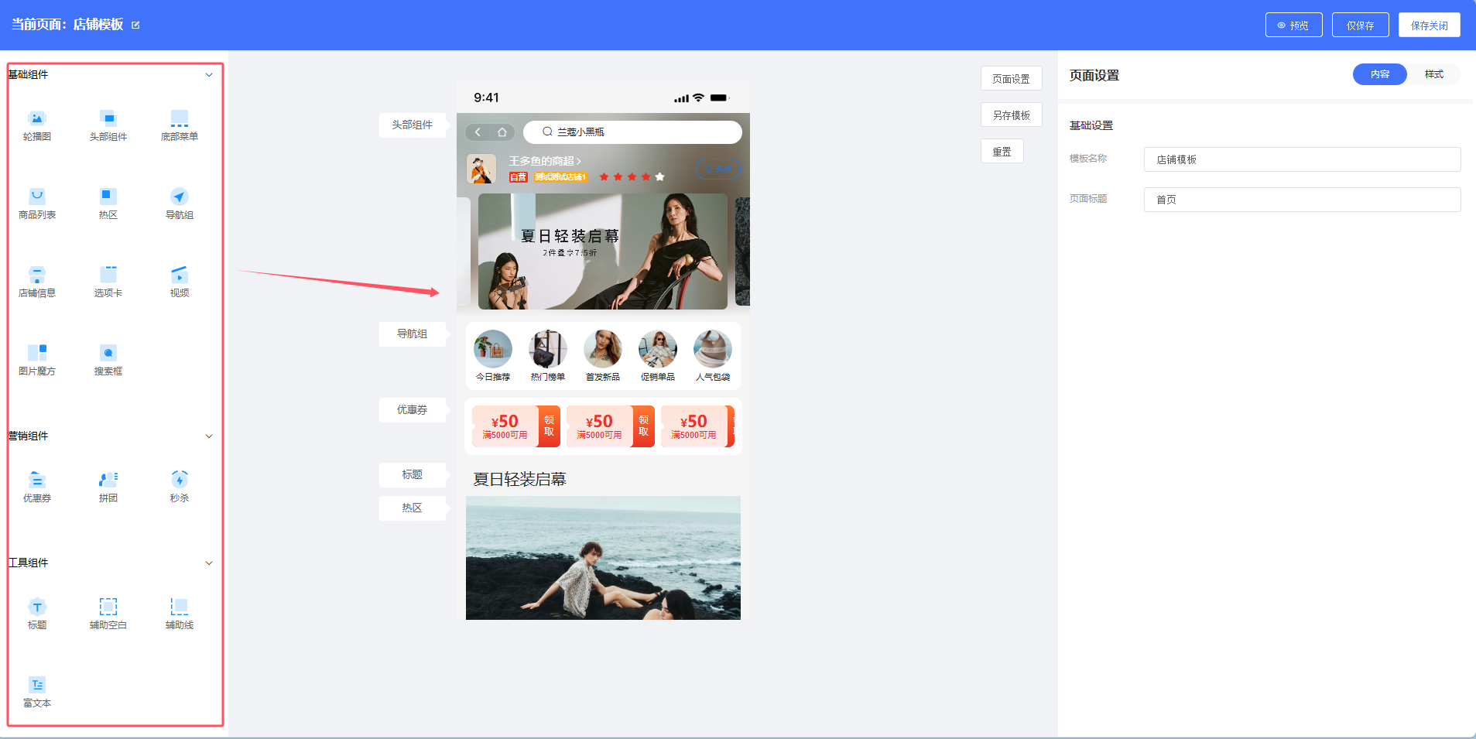Click the 保存关闭 save and close button
The image size is (1476, 739).
pyautogui.click(x=1429, y=26)
